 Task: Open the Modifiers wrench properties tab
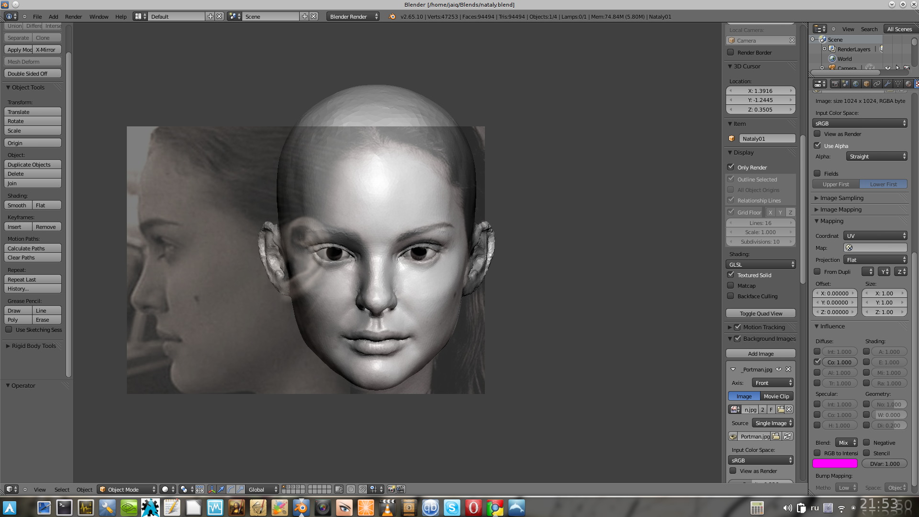[x=887, y=84]
